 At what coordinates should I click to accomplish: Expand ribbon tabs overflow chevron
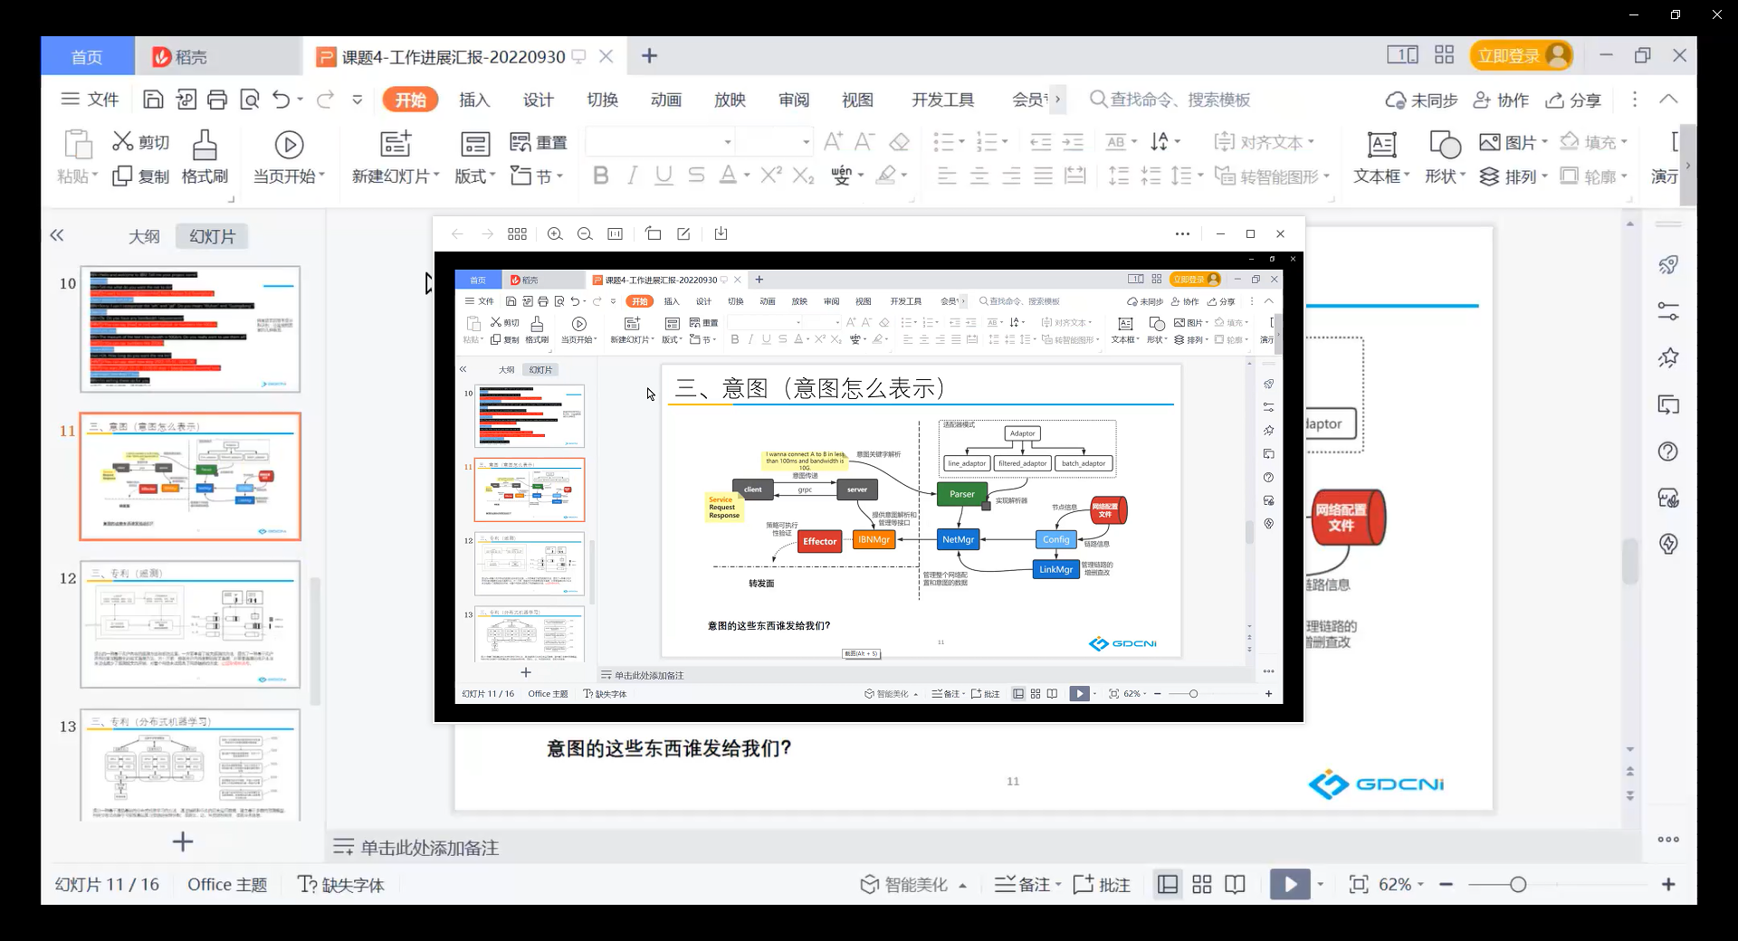coord(1057,100)
